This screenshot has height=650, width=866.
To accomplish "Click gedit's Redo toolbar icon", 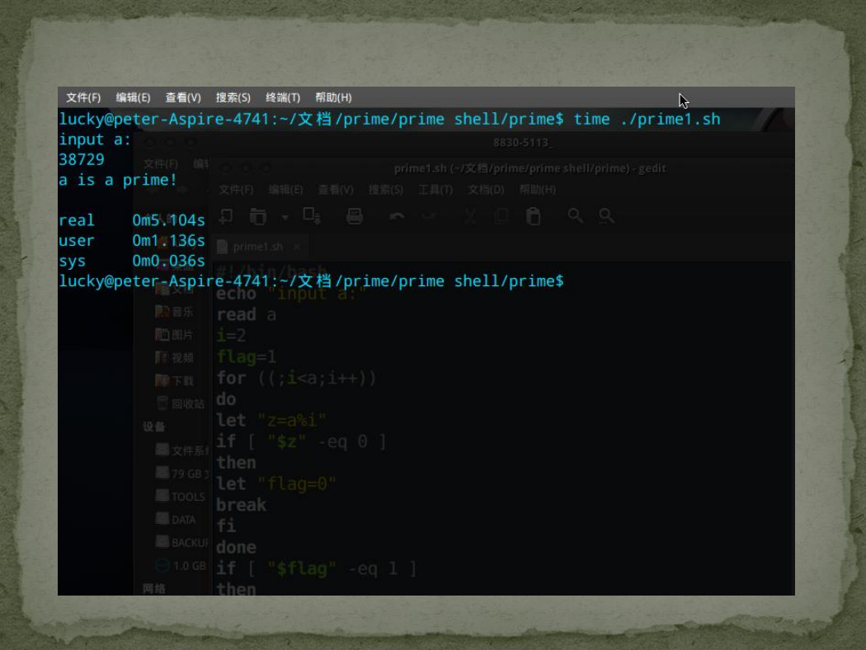I will point(429,216).
